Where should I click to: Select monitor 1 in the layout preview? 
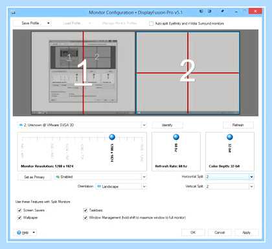coord(84,72)
